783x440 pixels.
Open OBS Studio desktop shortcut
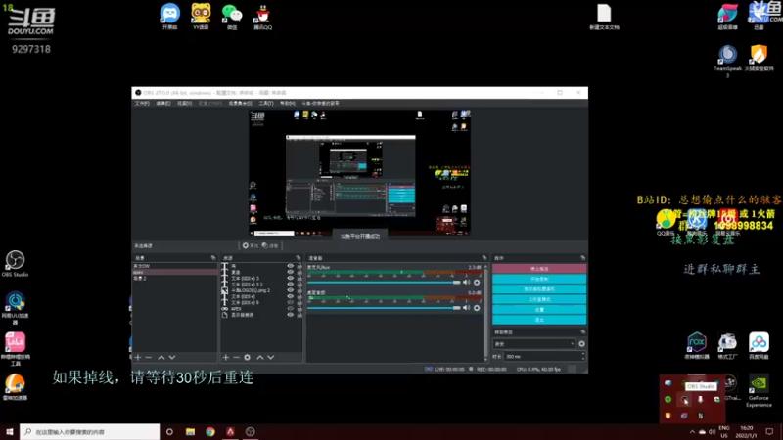pyautogui.click(x=15, y=264)
